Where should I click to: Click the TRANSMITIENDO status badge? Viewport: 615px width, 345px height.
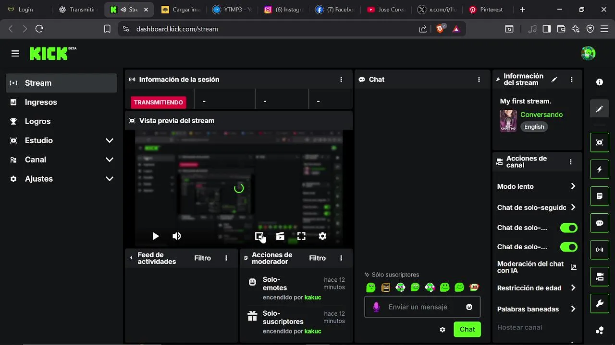(159, 102)
